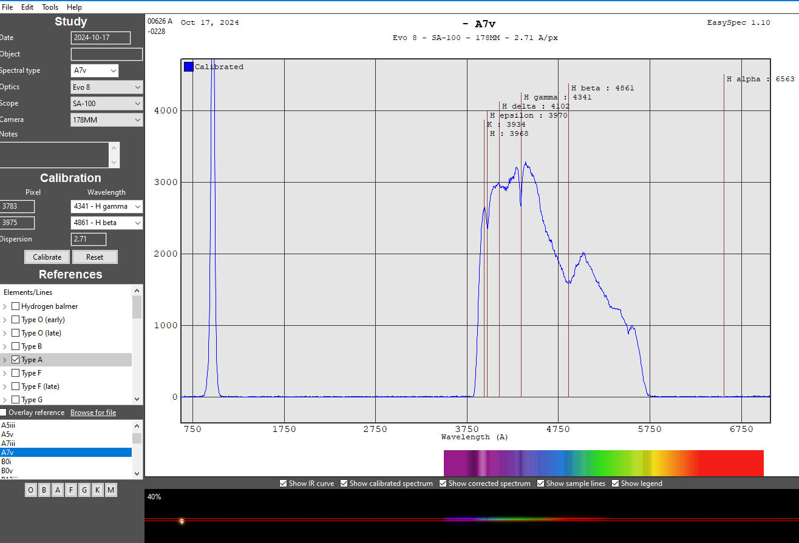This screenshot has width=799, height=543.
Task: Open the File menu
Action: coord(7,7)
